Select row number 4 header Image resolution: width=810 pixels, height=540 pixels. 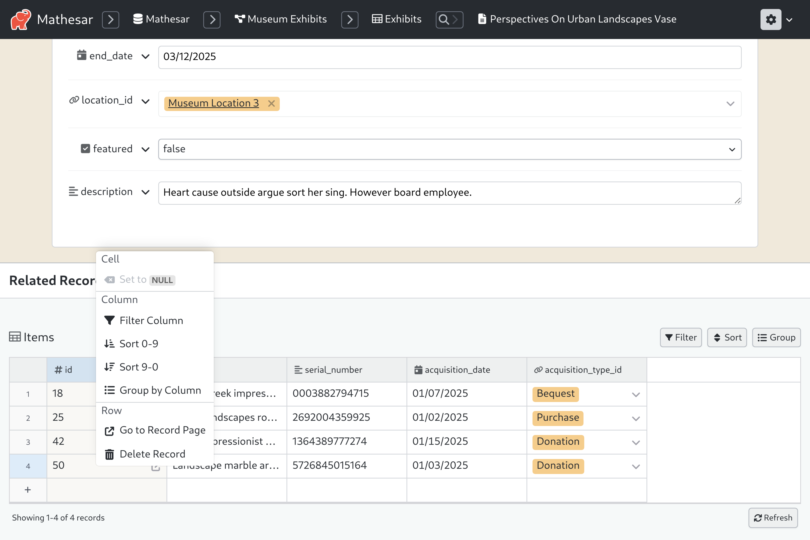pos(28,466)
